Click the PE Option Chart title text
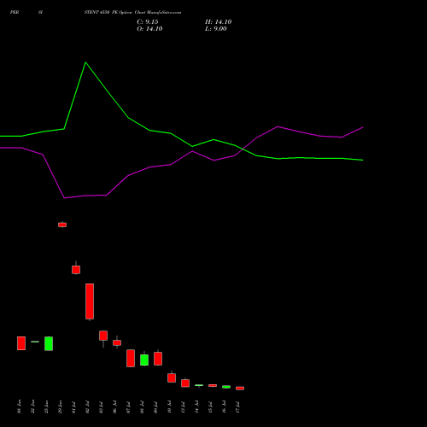The height and width of the screenshot is (427, 427). [x=132, y=13]
